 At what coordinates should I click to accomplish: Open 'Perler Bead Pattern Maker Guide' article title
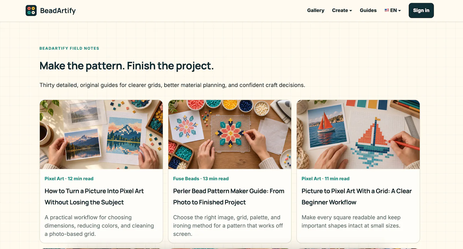(x=229, y=196)
